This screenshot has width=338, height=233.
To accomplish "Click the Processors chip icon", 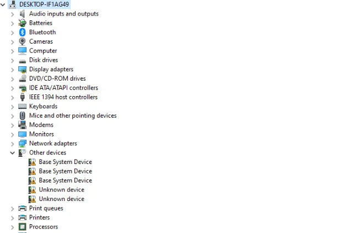I will click(x=23, y=227).
